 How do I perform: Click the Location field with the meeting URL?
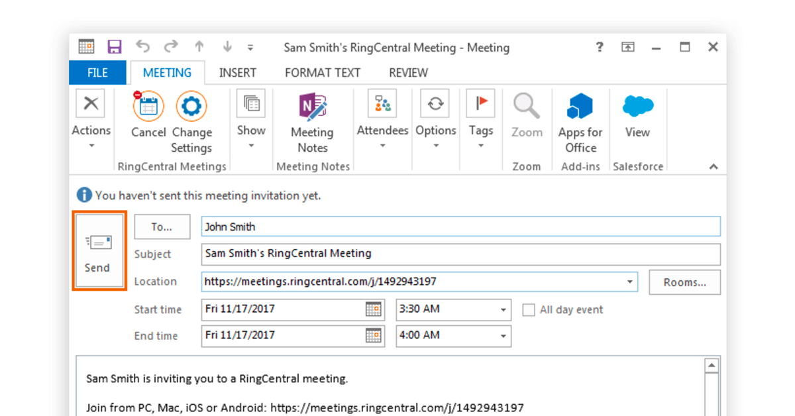(419, 282)
